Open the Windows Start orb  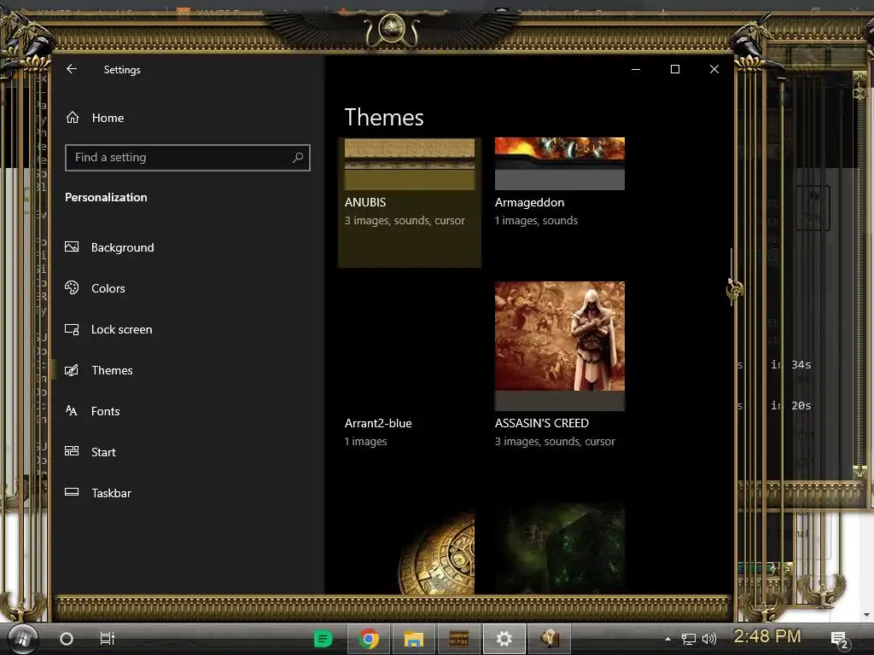[x=22, y=638]
